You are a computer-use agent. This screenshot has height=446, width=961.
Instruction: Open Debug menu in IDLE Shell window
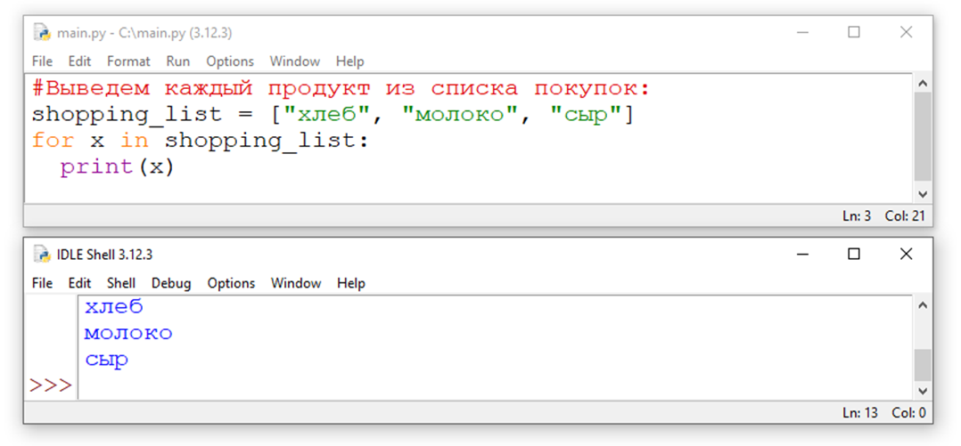(x=171, y=283)
